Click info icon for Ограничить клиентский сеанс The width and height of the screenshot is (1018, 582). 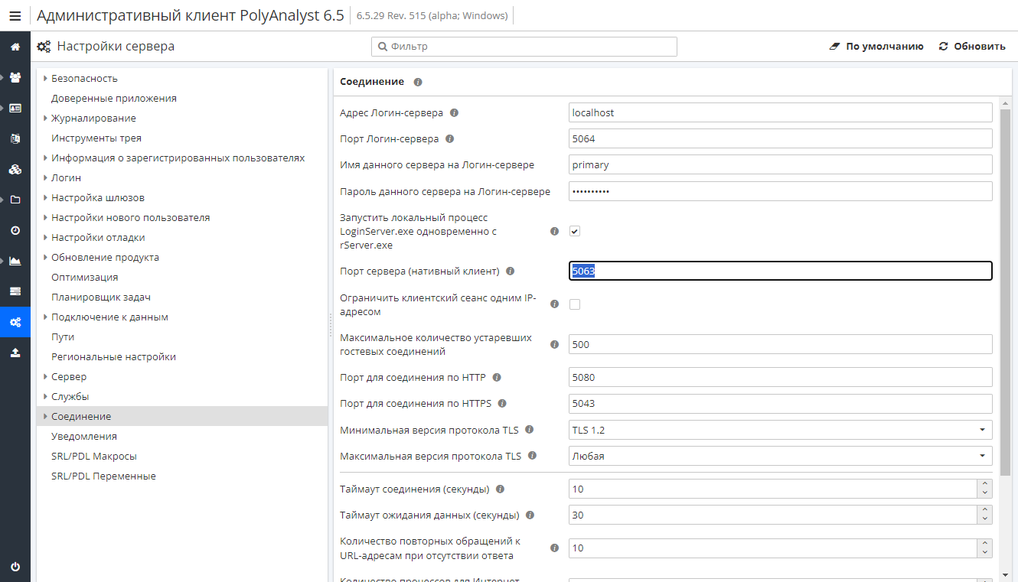(x=555, y=304)
